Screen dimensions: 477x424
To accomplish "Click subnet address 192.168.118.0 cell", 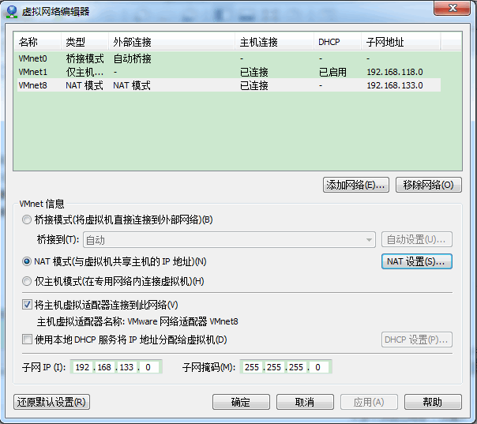I will [x=395, y=72].
